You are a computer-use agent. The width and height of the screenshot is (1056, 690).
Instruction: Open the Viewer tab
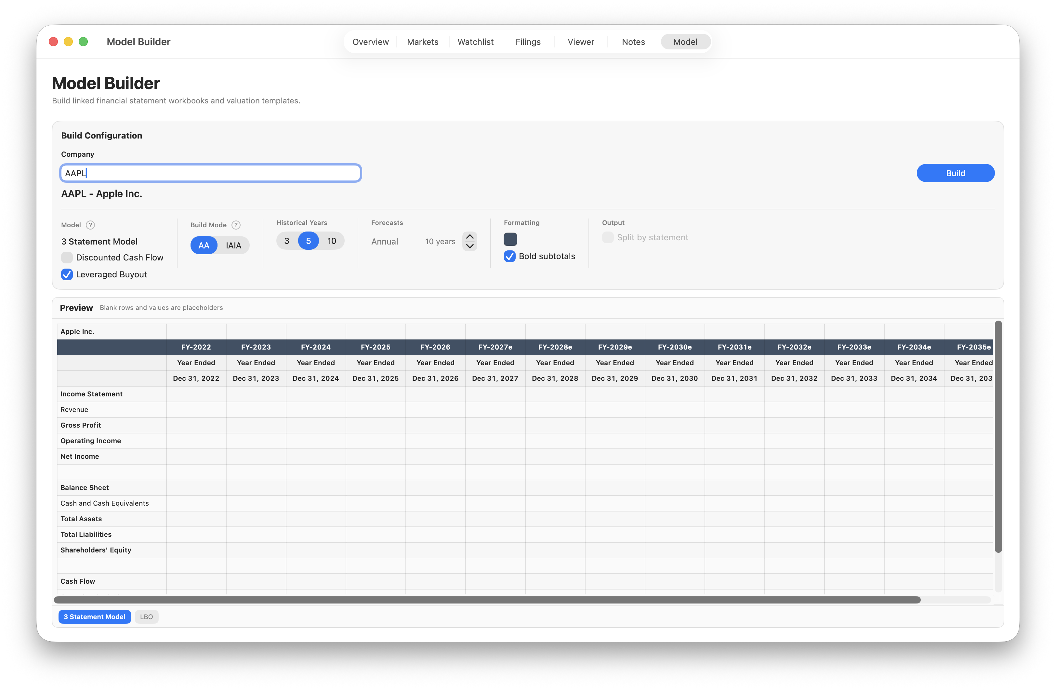(x=581, y=42)
